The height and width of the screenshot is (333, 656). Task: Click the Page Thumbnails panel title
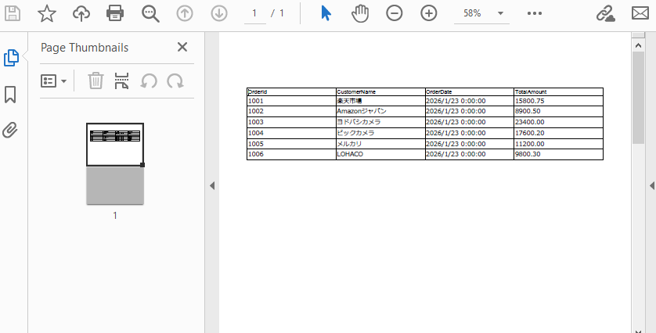(85, 48)
